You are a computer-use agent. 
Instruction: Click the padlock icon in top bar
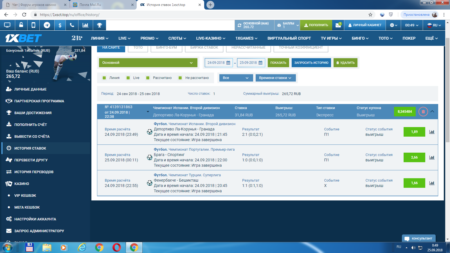click(x=21, y=25)
